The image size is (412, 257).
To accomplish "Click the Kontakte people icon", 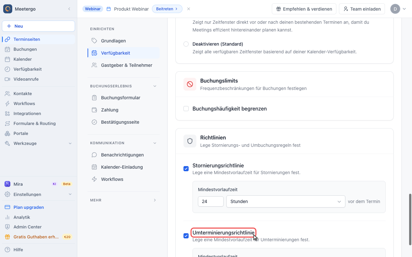I will pos(7,93).
